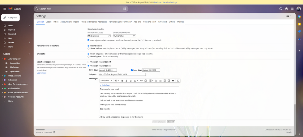Image resolution: width=303 pixels, height=137 pixels.
Task: Open Google Tasks side panel
Action: click(299, 31)
